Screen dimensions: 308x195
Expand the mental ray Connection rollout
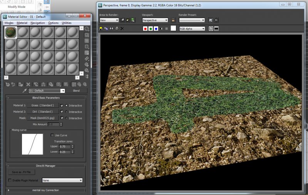(45, 190)
